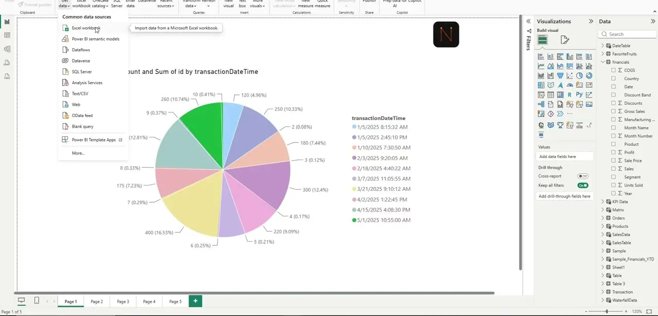Click the zoom in plus button
Image resolution: width=658 pixels, height=316 pixels.
626,311
